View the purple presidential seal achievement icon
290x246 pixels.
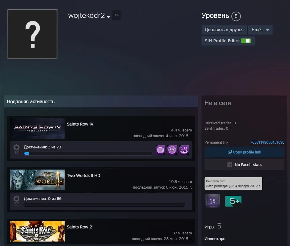(x=172, y=150)
